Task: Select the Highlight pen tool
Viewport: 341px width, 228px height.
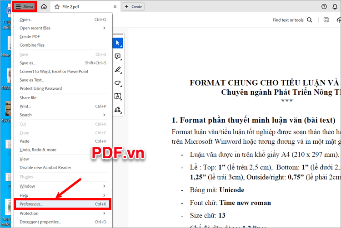Action: [118, 70]
